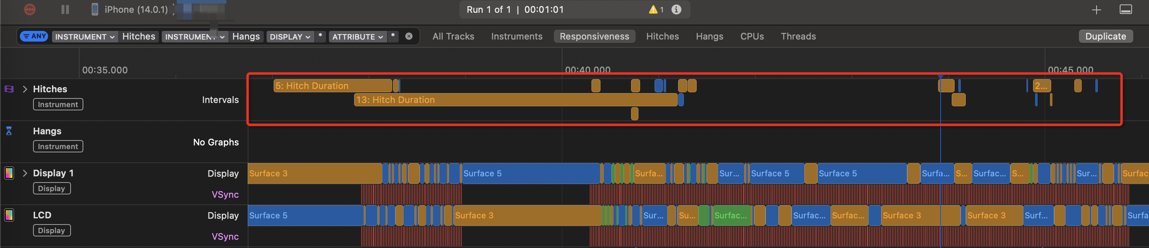
Task: Open the ATTRIBUTE filter dropdown
Action: tap(357, 37)
